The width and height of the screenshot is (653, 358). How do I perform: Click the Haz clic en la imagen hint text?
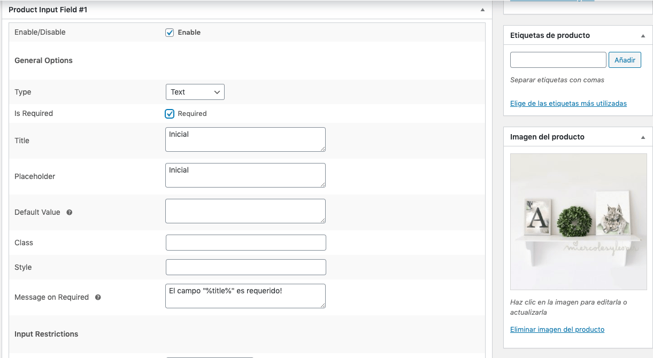click(x=569, y=307)
